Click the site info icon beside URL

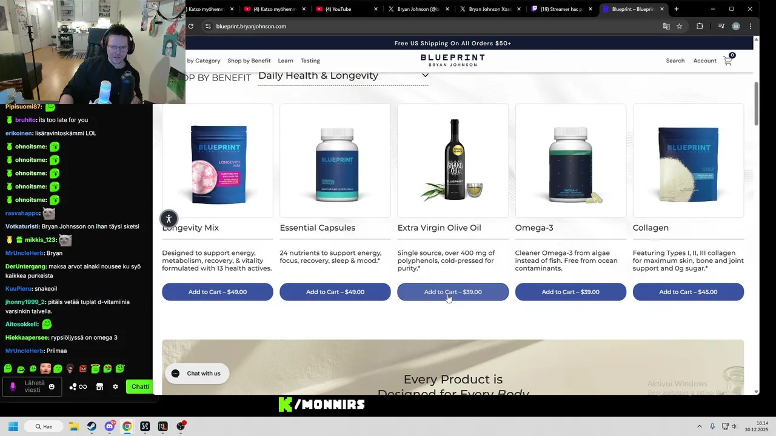[x=208, y=26]
